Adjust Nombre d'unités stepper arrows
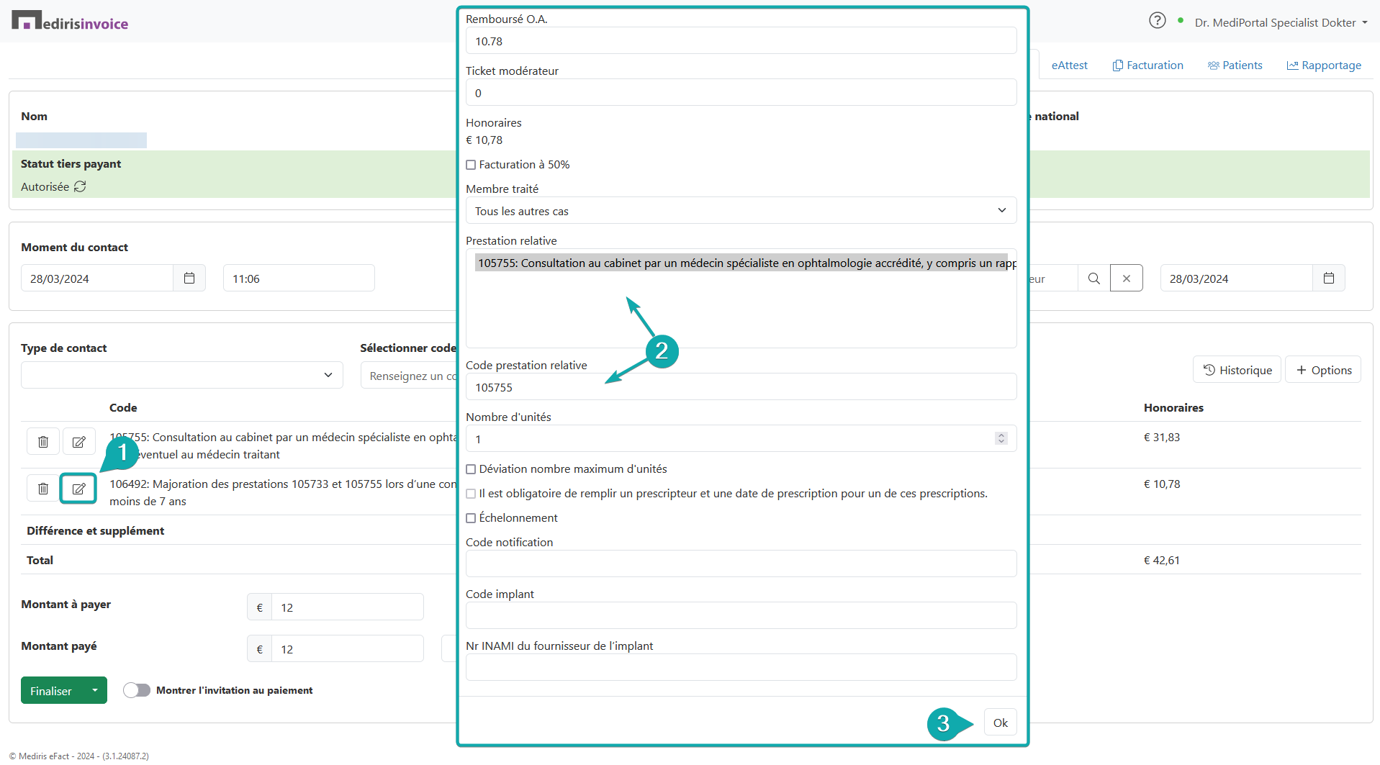The width and height of the screenshot is (1380, 765). click(1001, 438)
